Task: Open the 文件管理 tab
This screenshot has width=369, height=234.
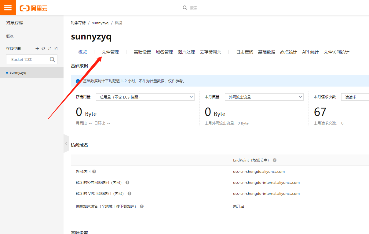Action: click(x=110, y=52)
